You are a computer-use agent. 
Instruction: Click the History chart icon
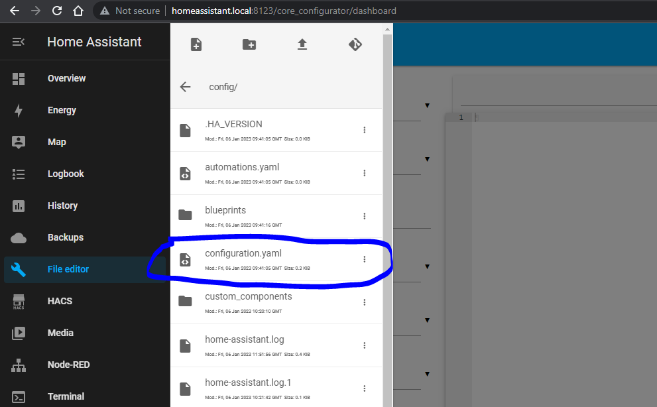19,205
